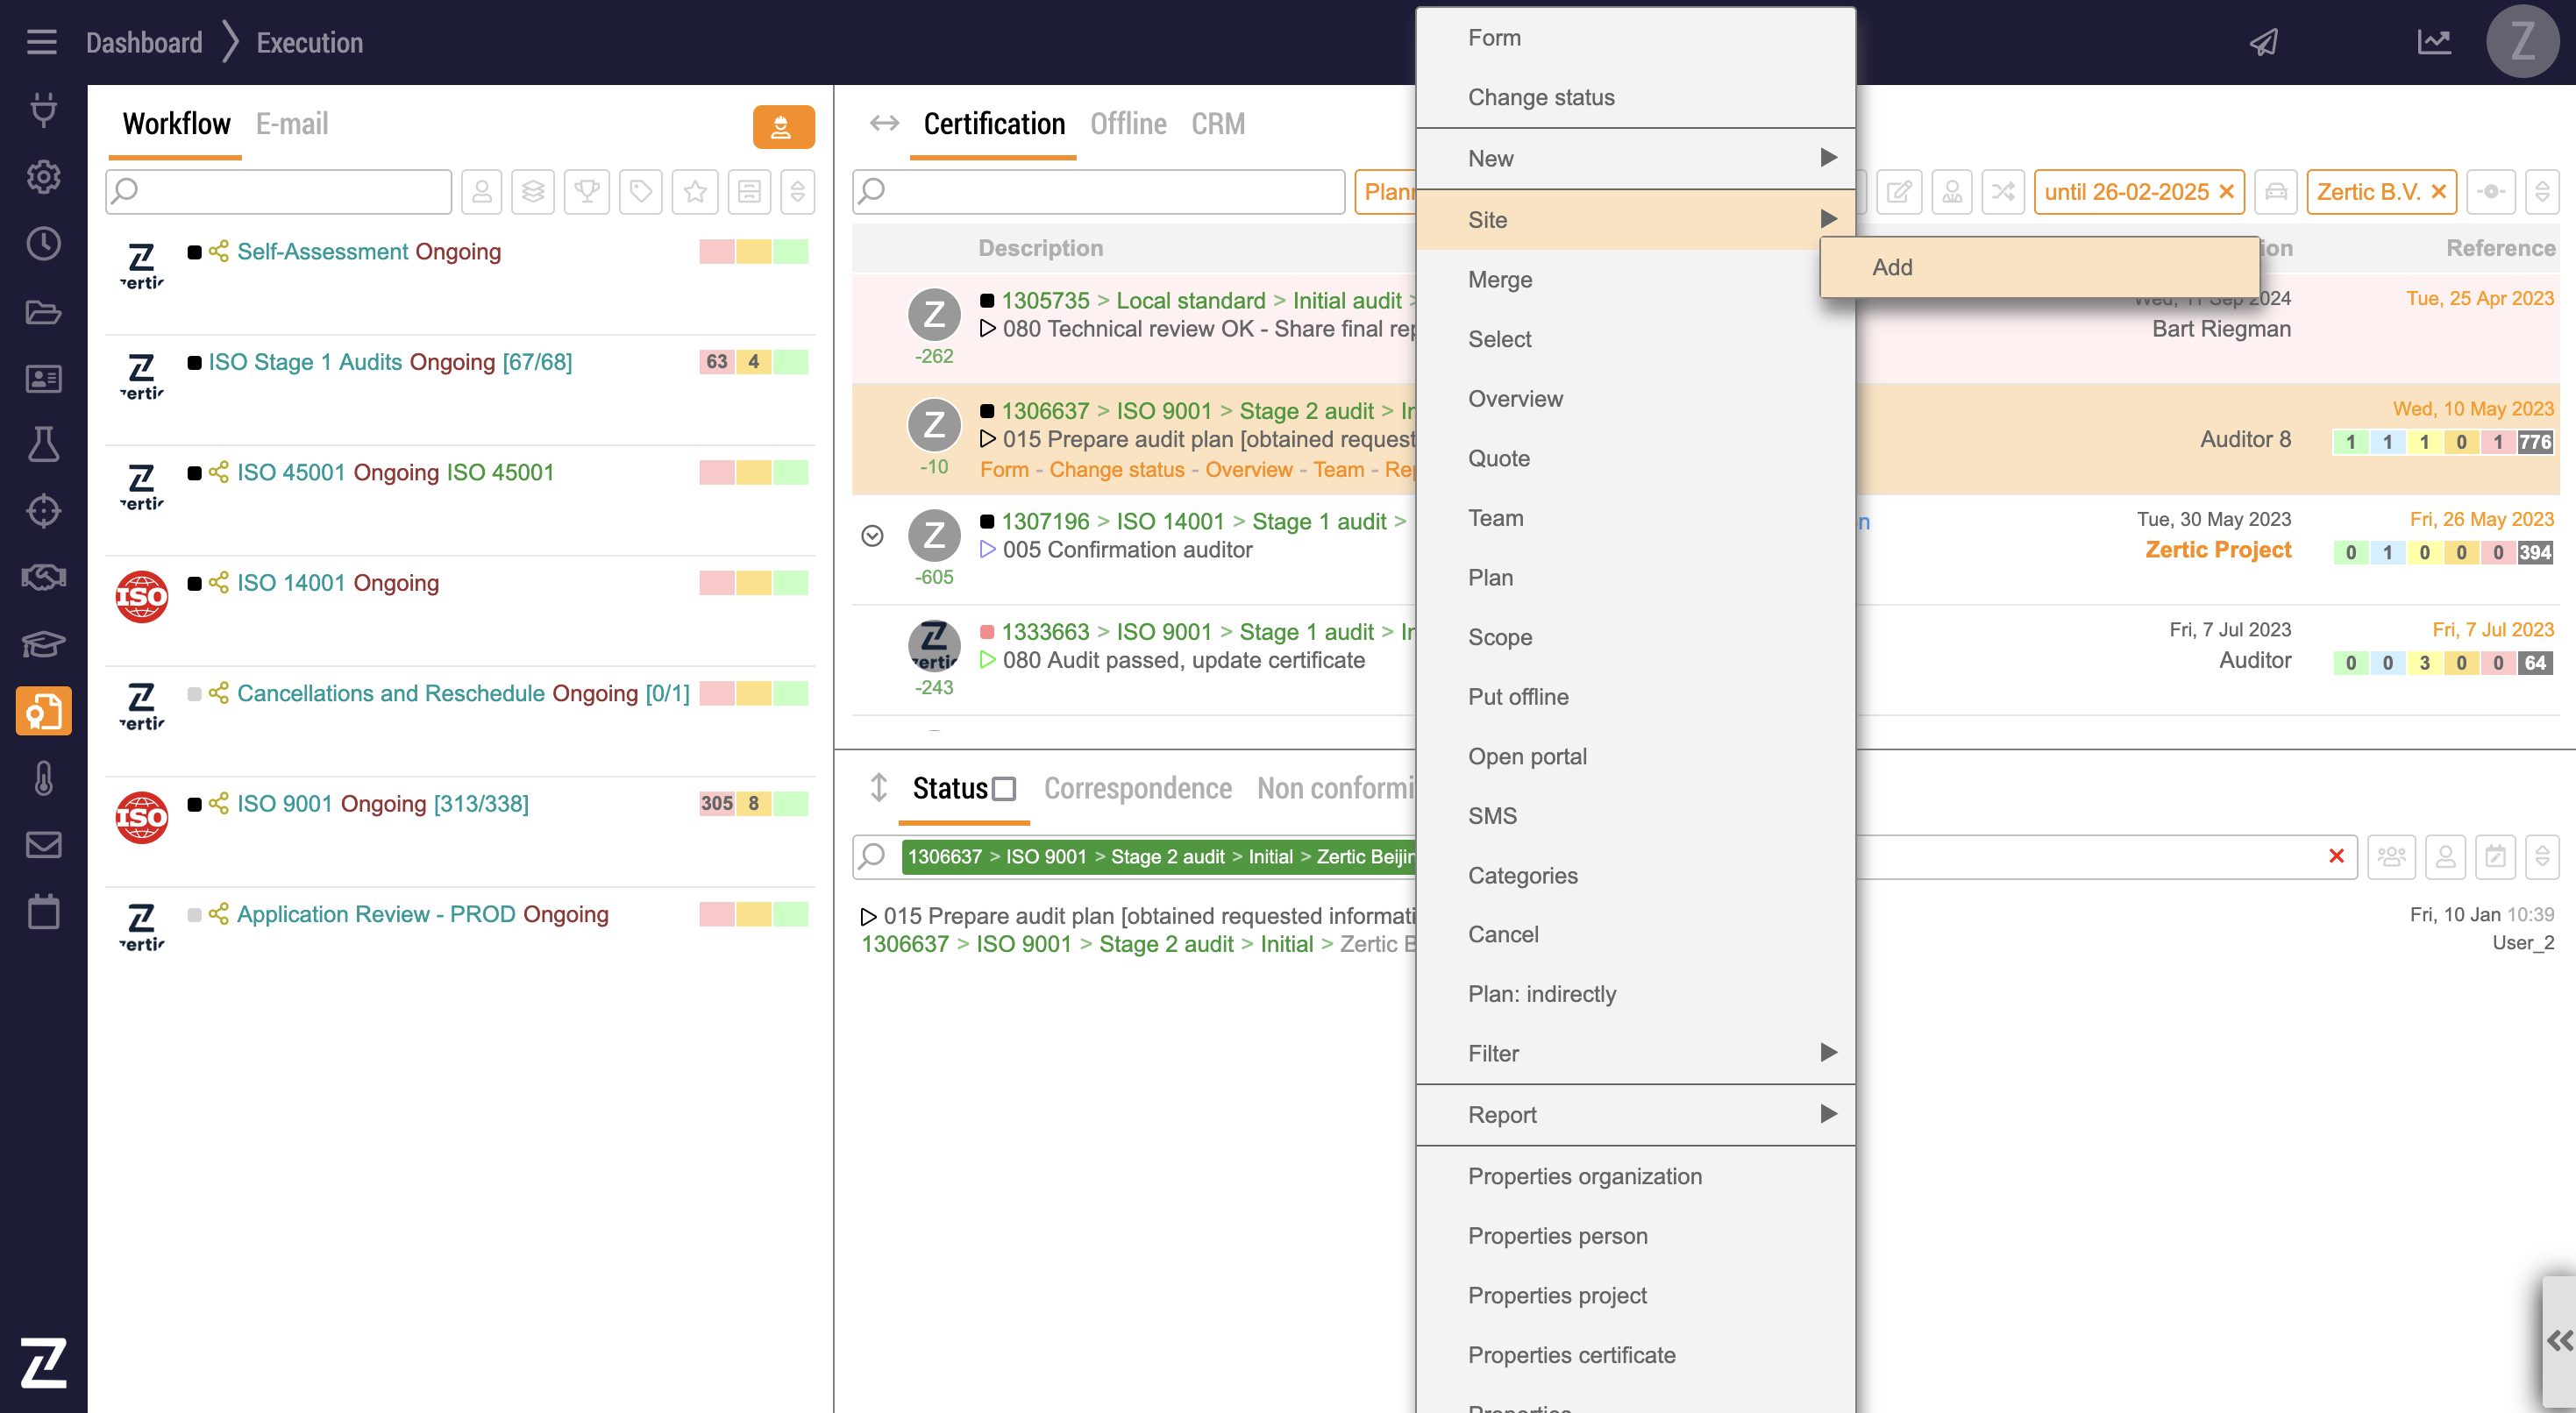Screen dimensions: 2576x1413
Task: Click the 776 grey count badge
Action: point(2533,442)
